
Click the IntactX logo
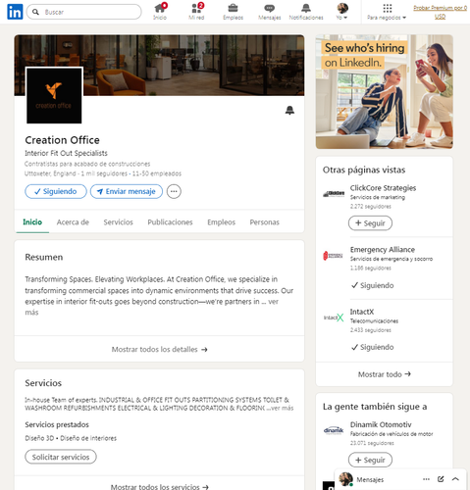334,318
